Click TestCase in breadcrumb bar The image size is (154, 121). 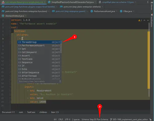[31, 112]
